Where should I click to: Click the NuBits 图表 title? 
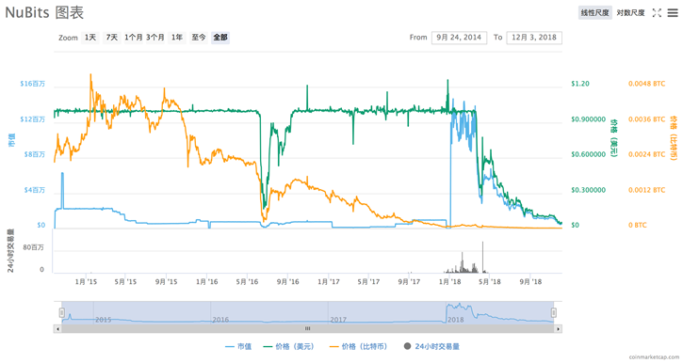point(44,12)
